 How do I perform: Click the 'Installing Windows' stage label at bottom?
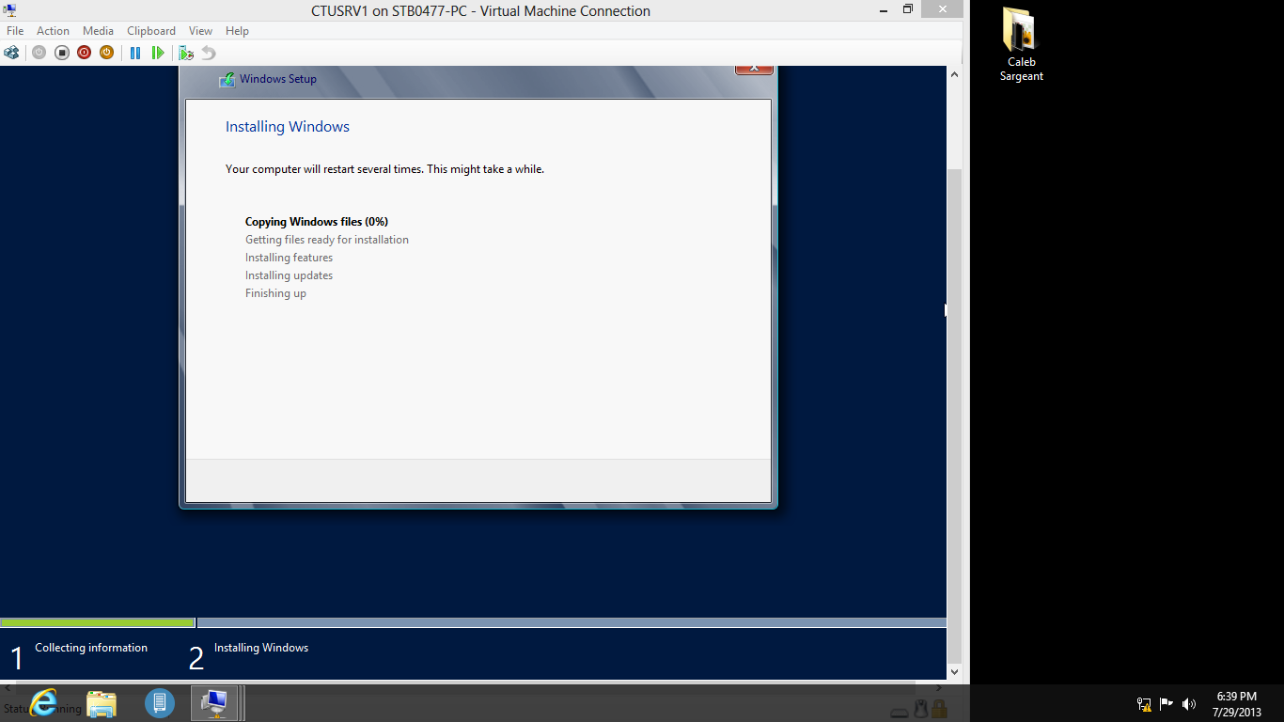point(261,648)
